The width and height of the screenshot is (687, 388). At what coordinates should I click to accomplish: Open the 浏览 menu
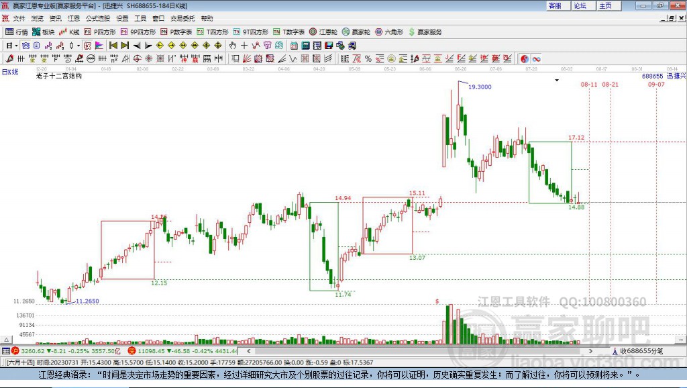[x=38, y=18]
